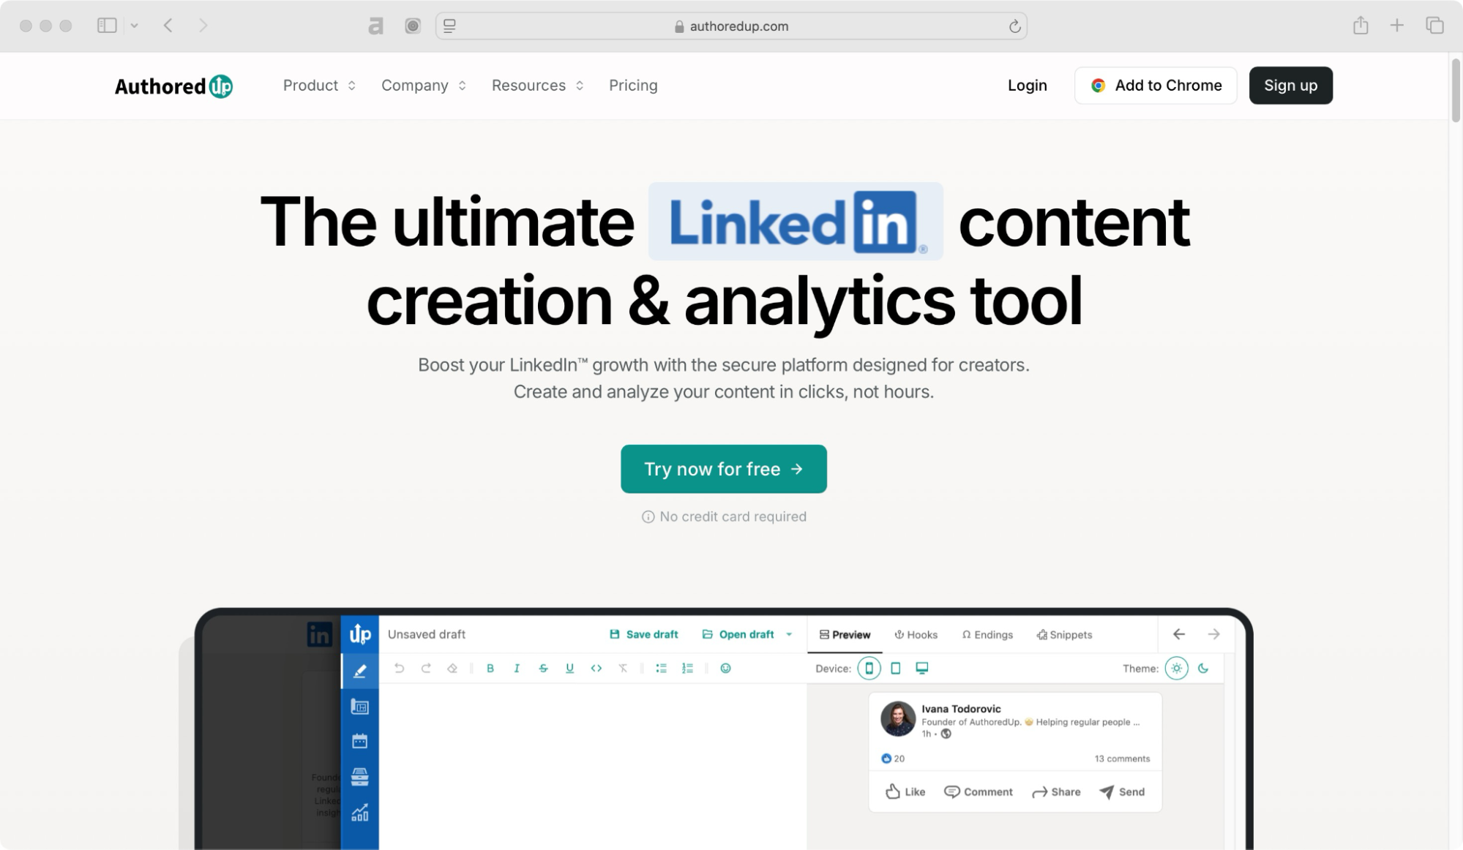Toggle underline formatting in the editor
Viewport: 1463px width, 850px height.
click(x=569, y=668)
